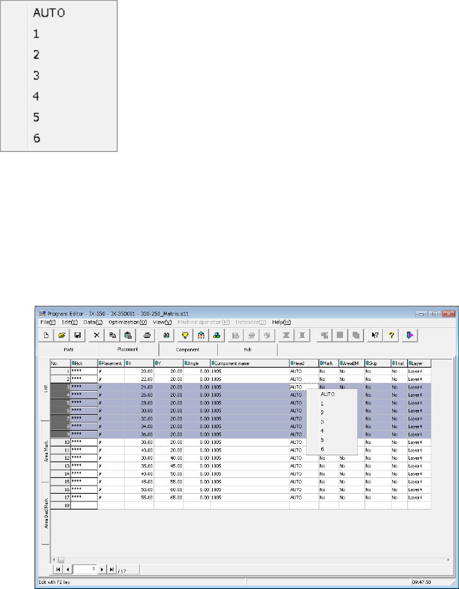This screenshot has width=459, height=589.
Task: Choose AUTO in the Program Editor head popup
Action: click(331, 394)
